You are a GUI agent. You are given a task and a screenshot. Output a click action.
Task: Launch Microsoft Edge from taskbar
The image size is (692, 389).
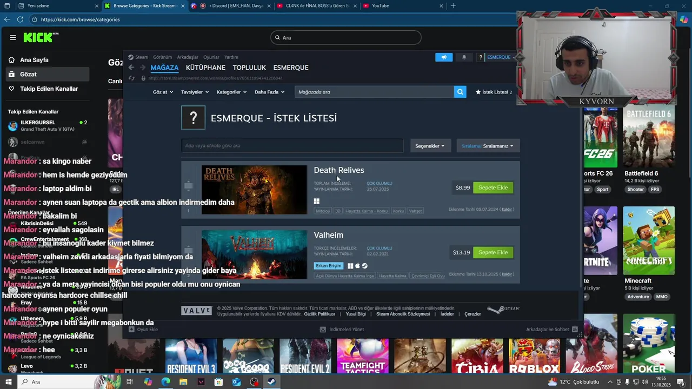[x=165, y=382]
